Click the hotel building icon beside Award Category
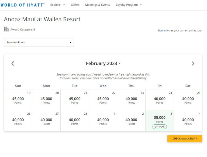Viewport: 207px width, 157px height. (x=6, y=29)
